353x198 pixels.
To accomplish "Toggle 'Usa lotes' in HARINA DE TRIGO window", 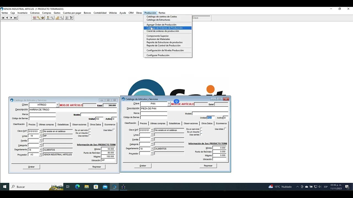I will [x=114, y=130].
